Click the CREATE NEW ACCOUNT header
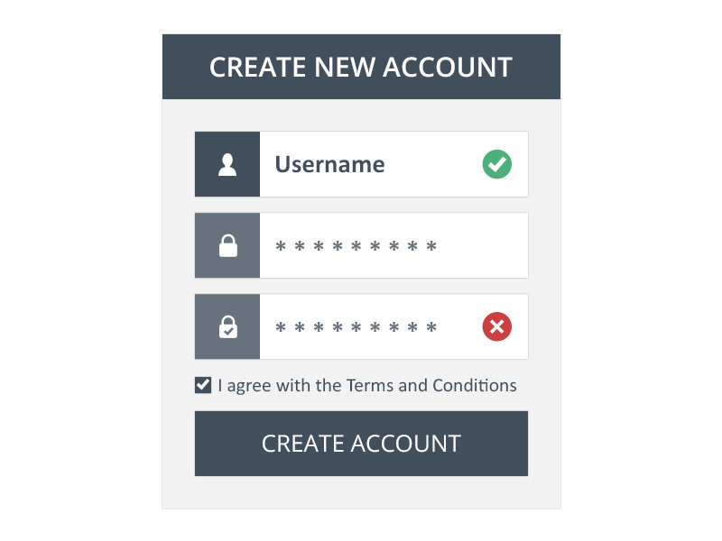The height and width of the screenshot is (541, 722). click(361, 67)
